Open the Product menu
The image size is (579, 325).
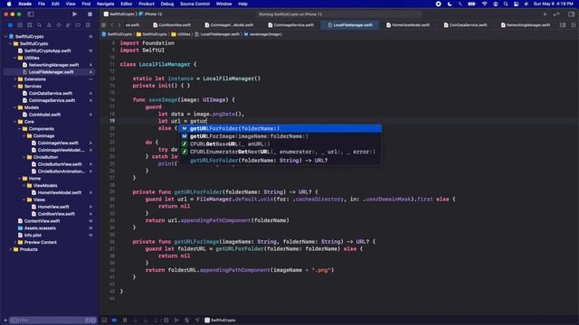(147, 4)
